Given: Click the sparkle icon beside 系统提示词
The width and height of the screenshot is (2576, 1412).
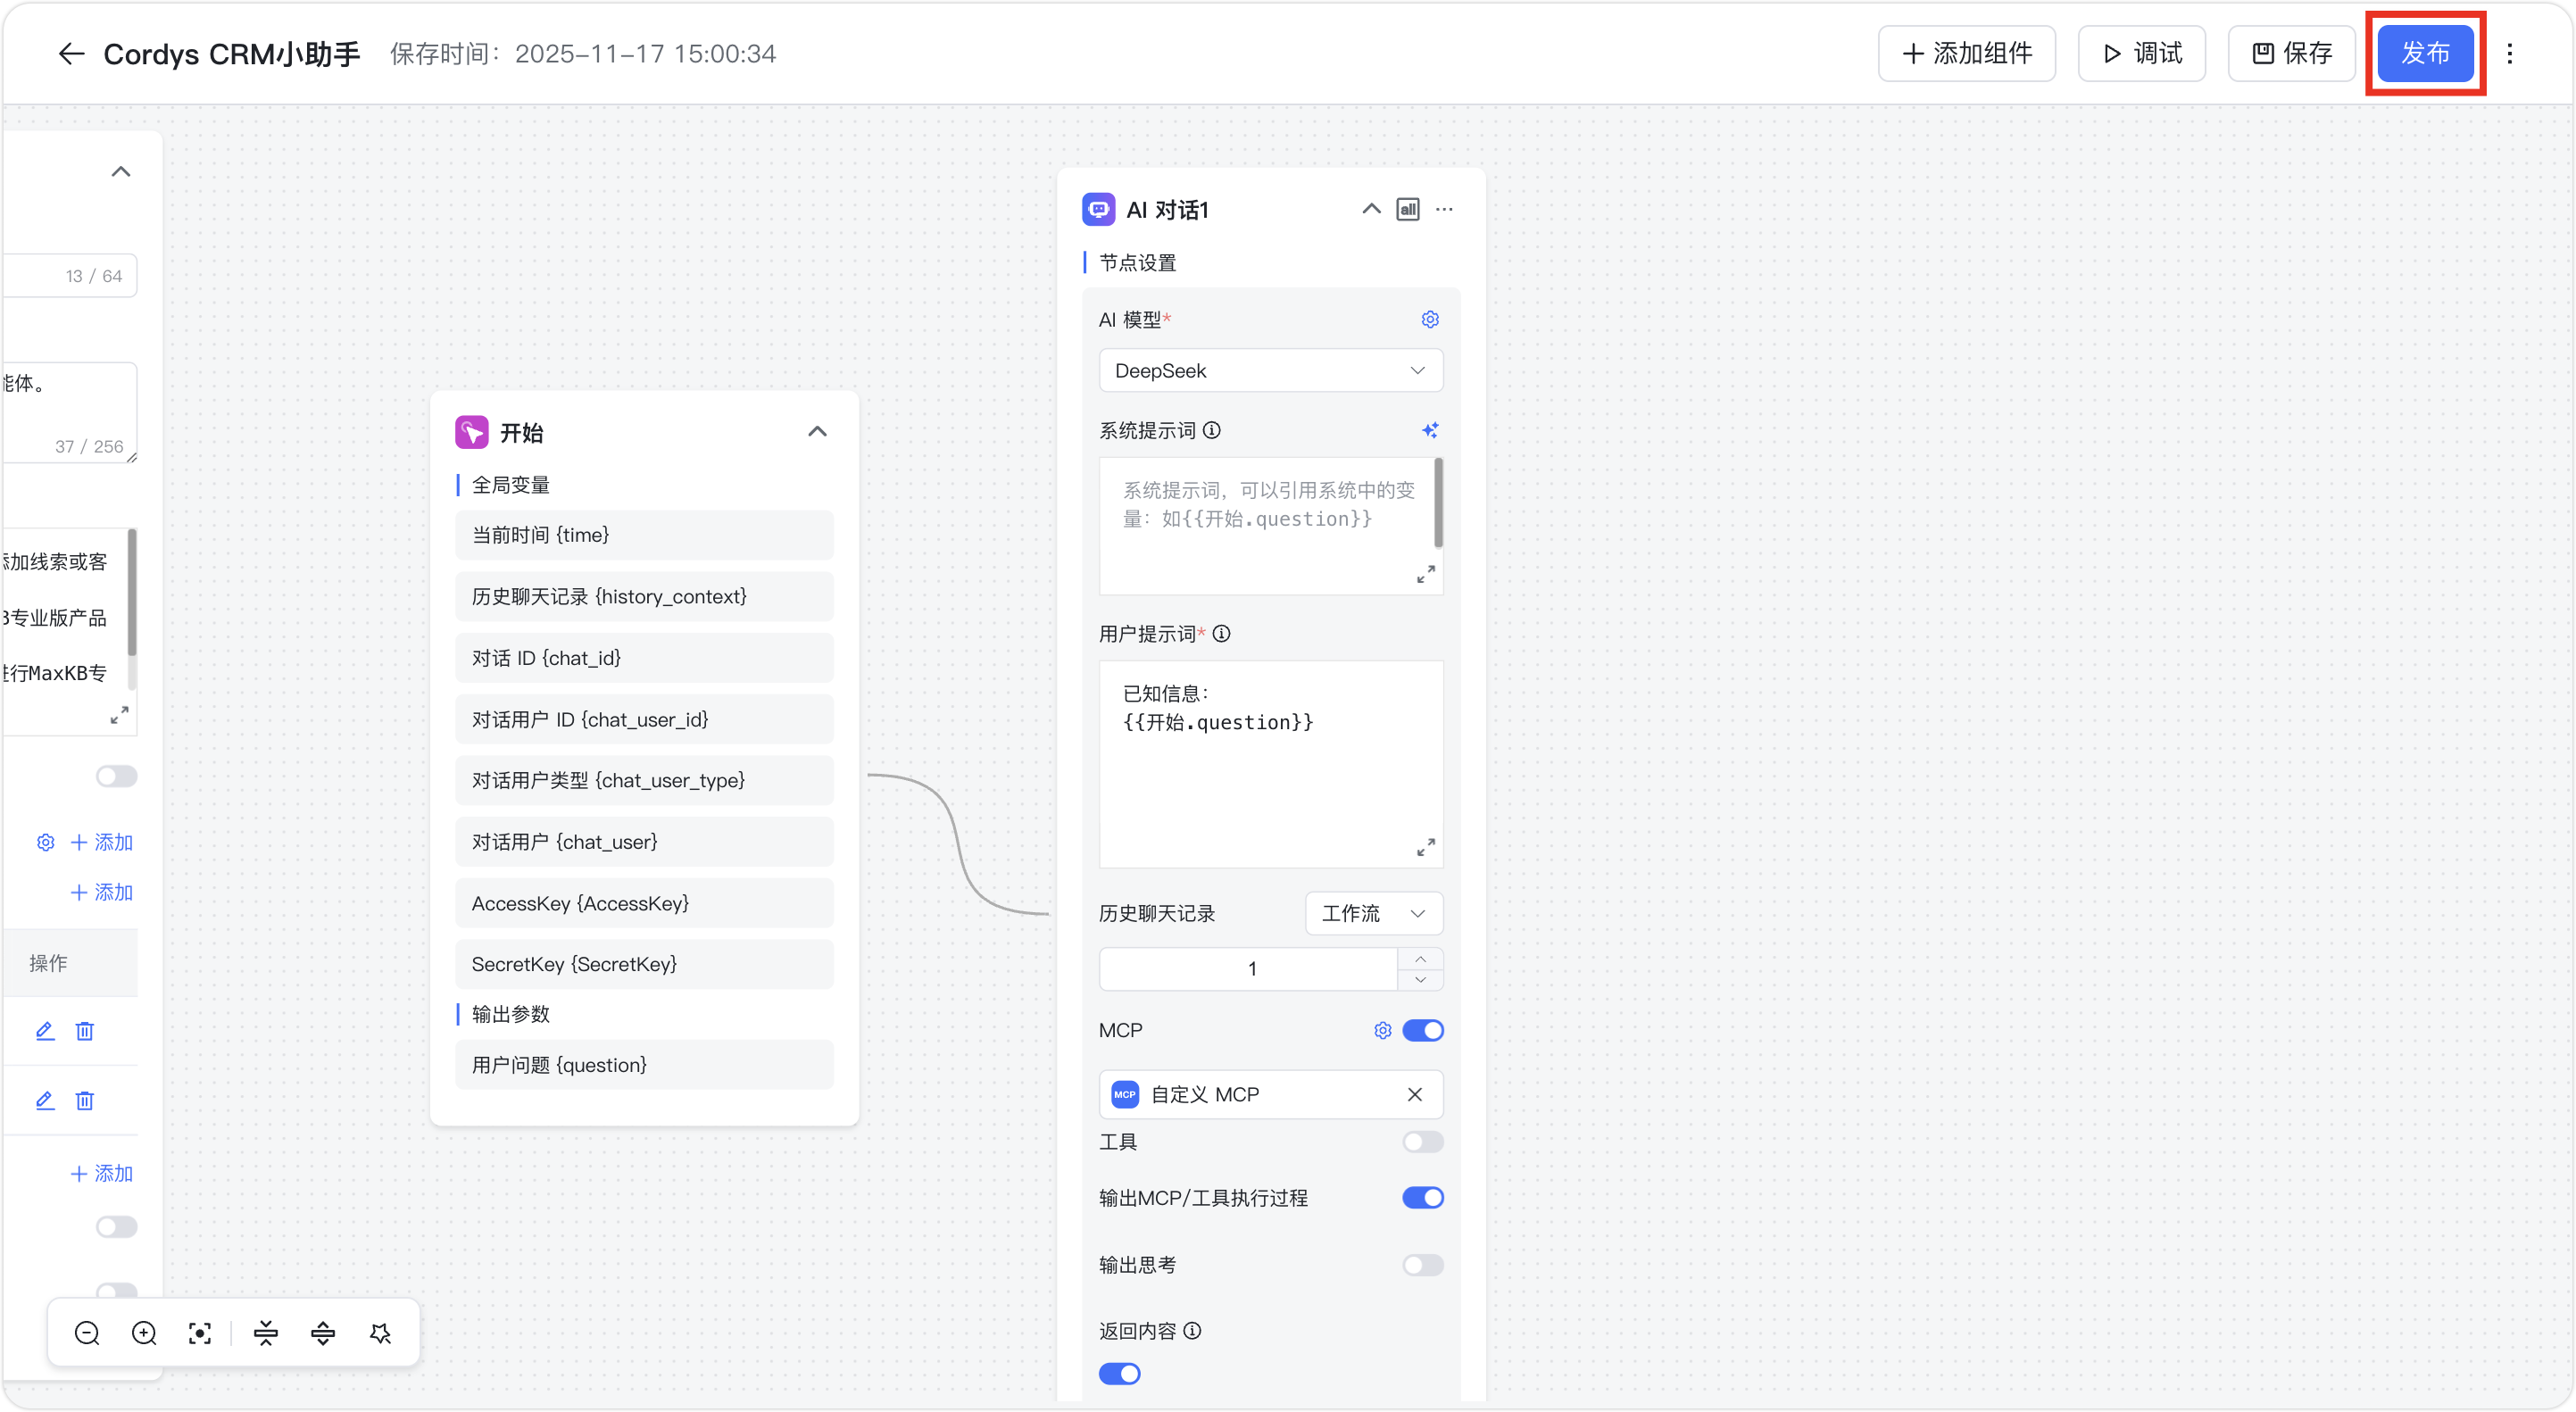Looking at the screenshot, I should coord(1430,430).
